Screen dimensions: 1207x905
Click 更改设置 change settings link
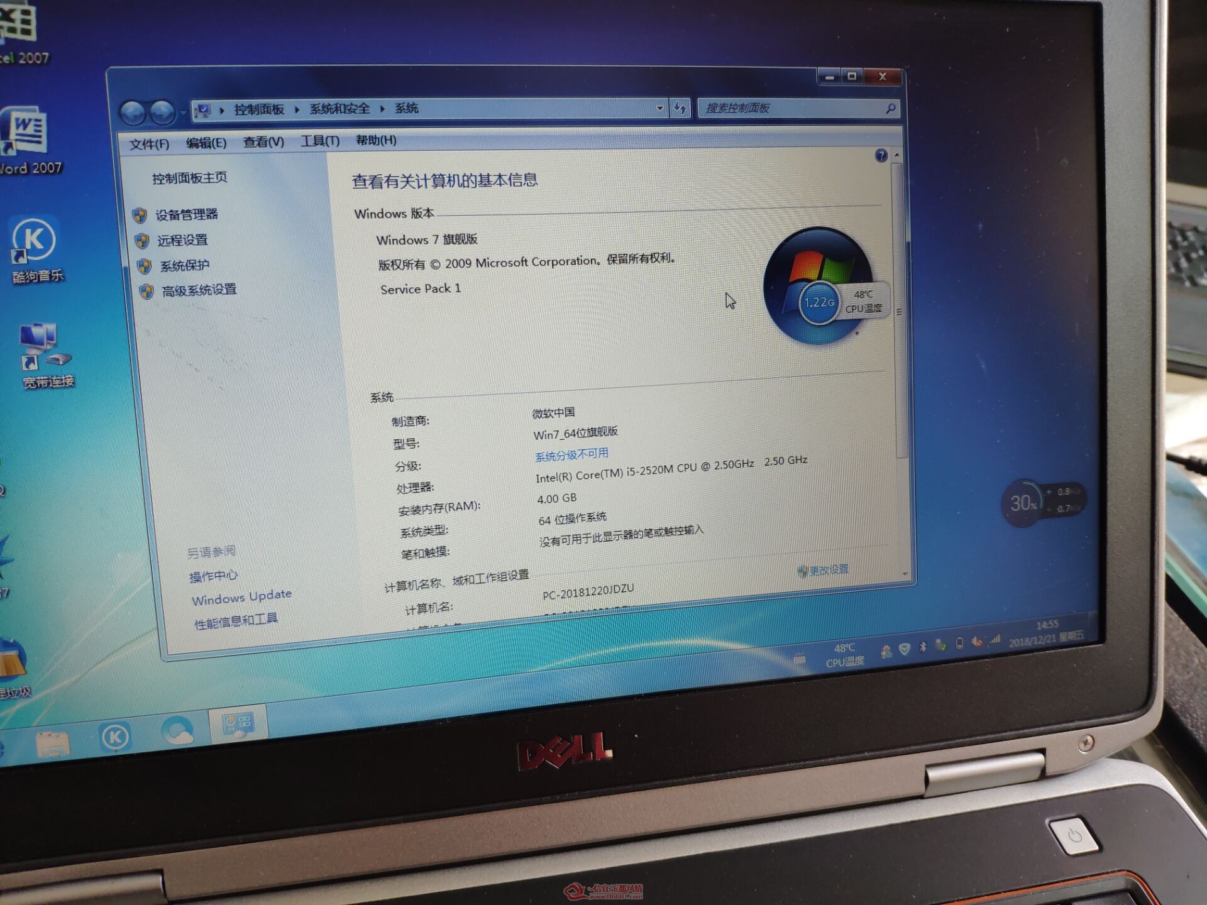[824, 570]
